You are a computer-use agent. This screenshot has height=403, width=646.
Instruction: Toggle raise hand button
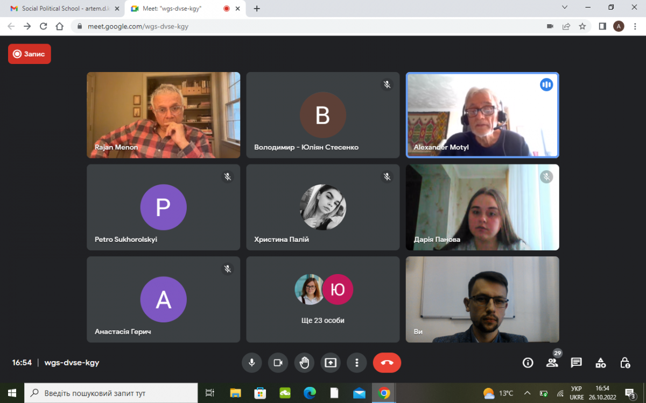click(304, 363)
